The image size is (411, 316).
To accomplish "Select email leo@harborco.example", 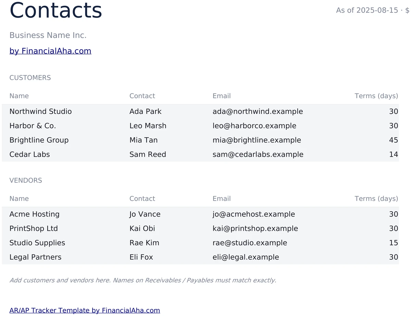I will click(x=254, y=126).
